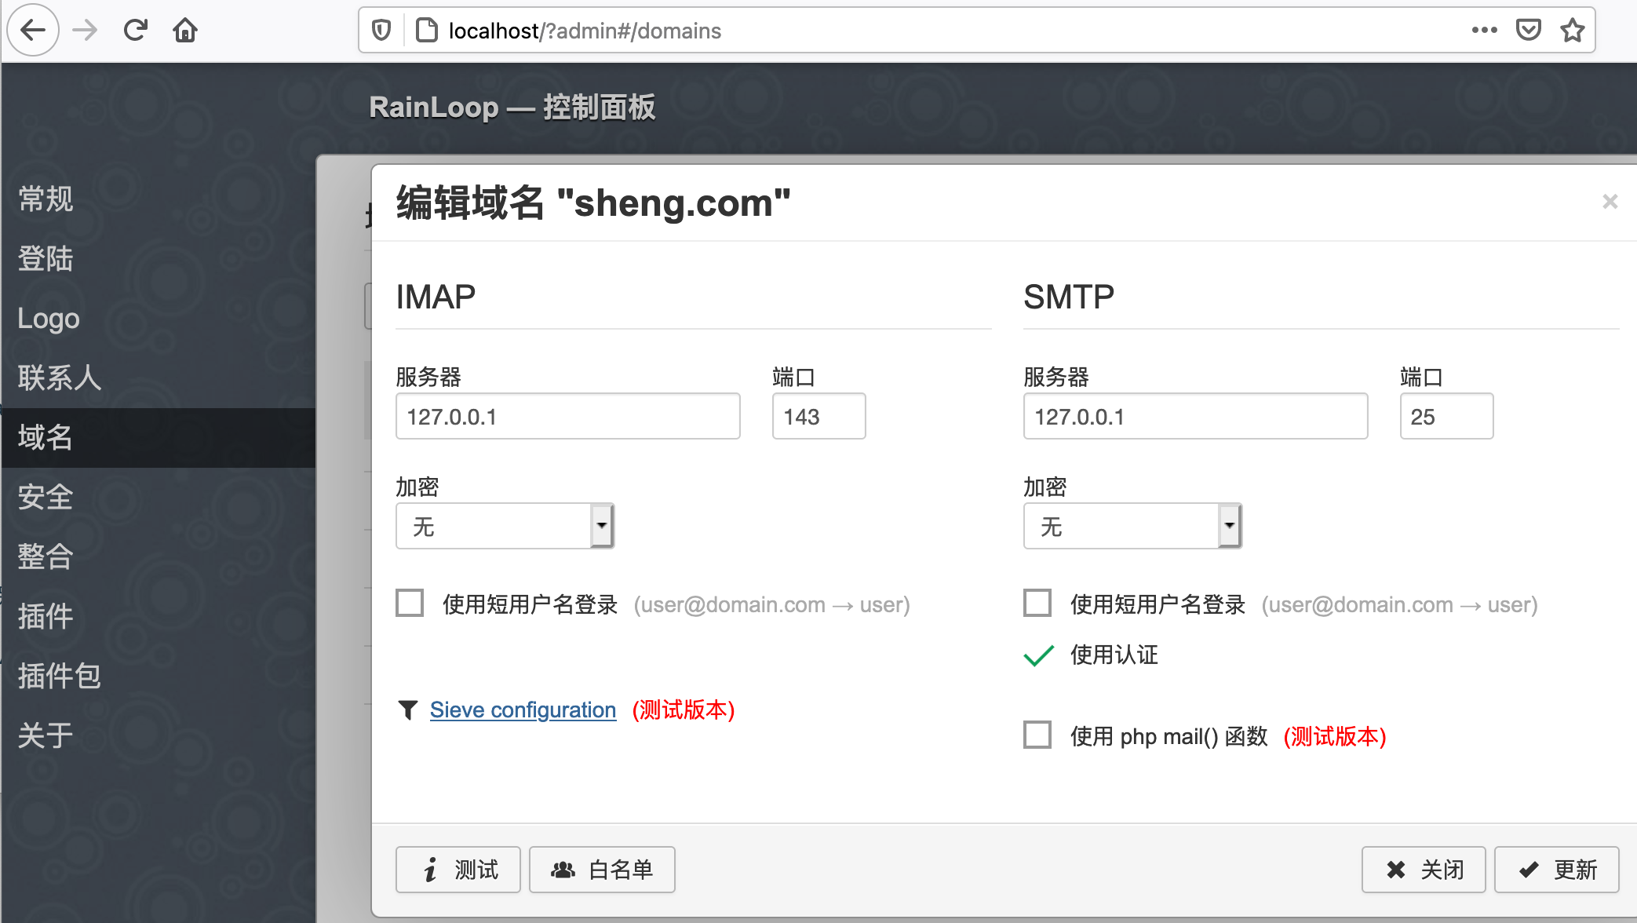
Task: Click the filter icon beside Sieve configuration
Action: point(408,710)
